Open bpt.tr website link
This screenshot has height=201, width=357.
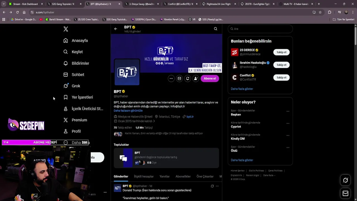point(190,117)
